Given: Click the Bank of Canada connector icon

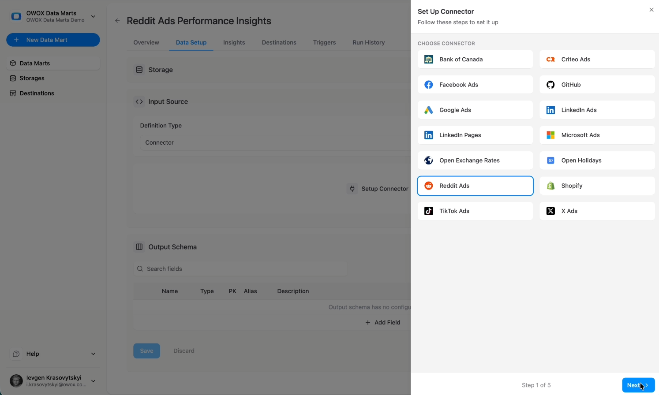Looking at the screenshot, I should coord(428,60).
